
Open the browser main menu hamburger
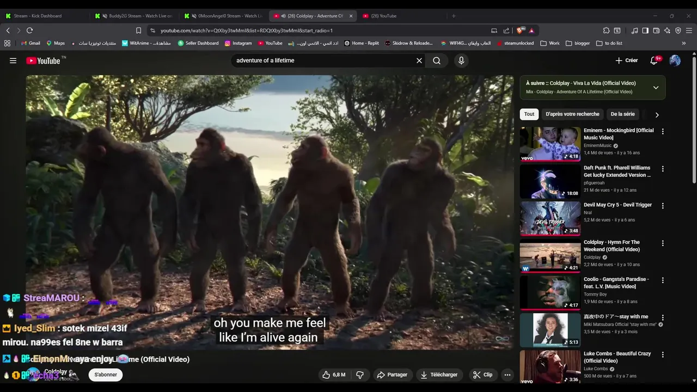689,30
